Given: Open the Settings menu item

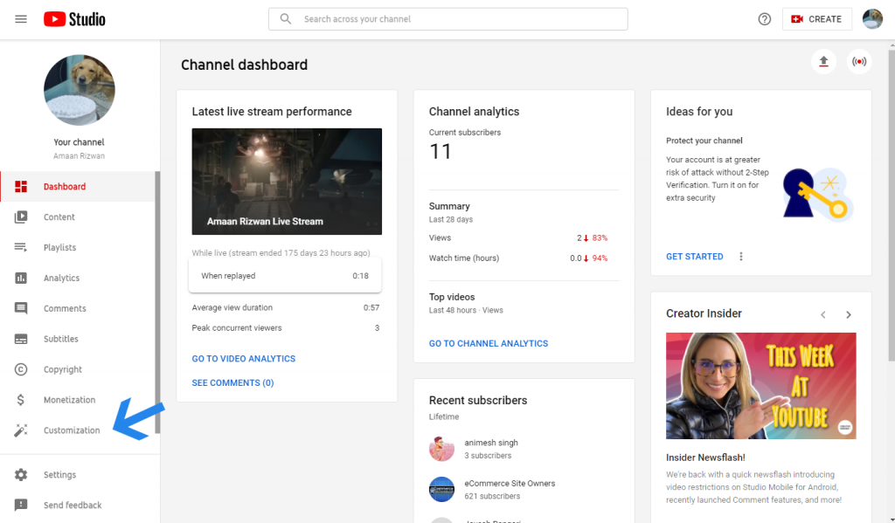Looking at the screenshot, I should (78, 474).
